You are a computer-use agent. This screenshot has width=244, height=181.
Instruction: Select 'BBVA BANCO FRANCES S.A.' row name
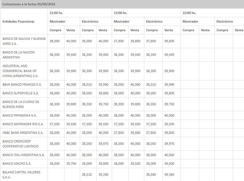tap(22, 85)
